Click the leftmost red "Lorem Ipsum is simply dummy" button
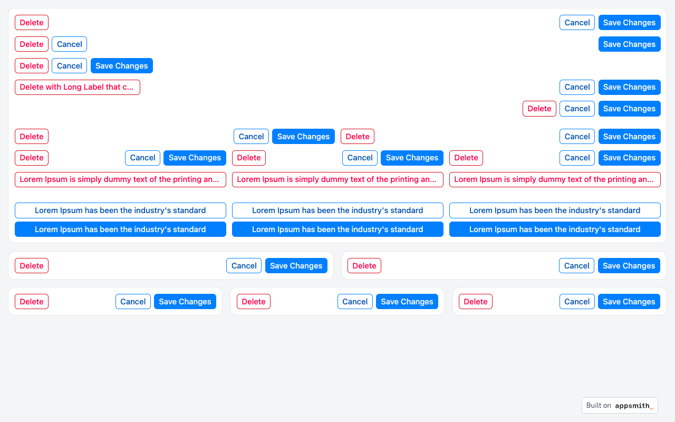The height and width of the screenshot is (422, 675). pyautogui.click(x=120, y=179)
